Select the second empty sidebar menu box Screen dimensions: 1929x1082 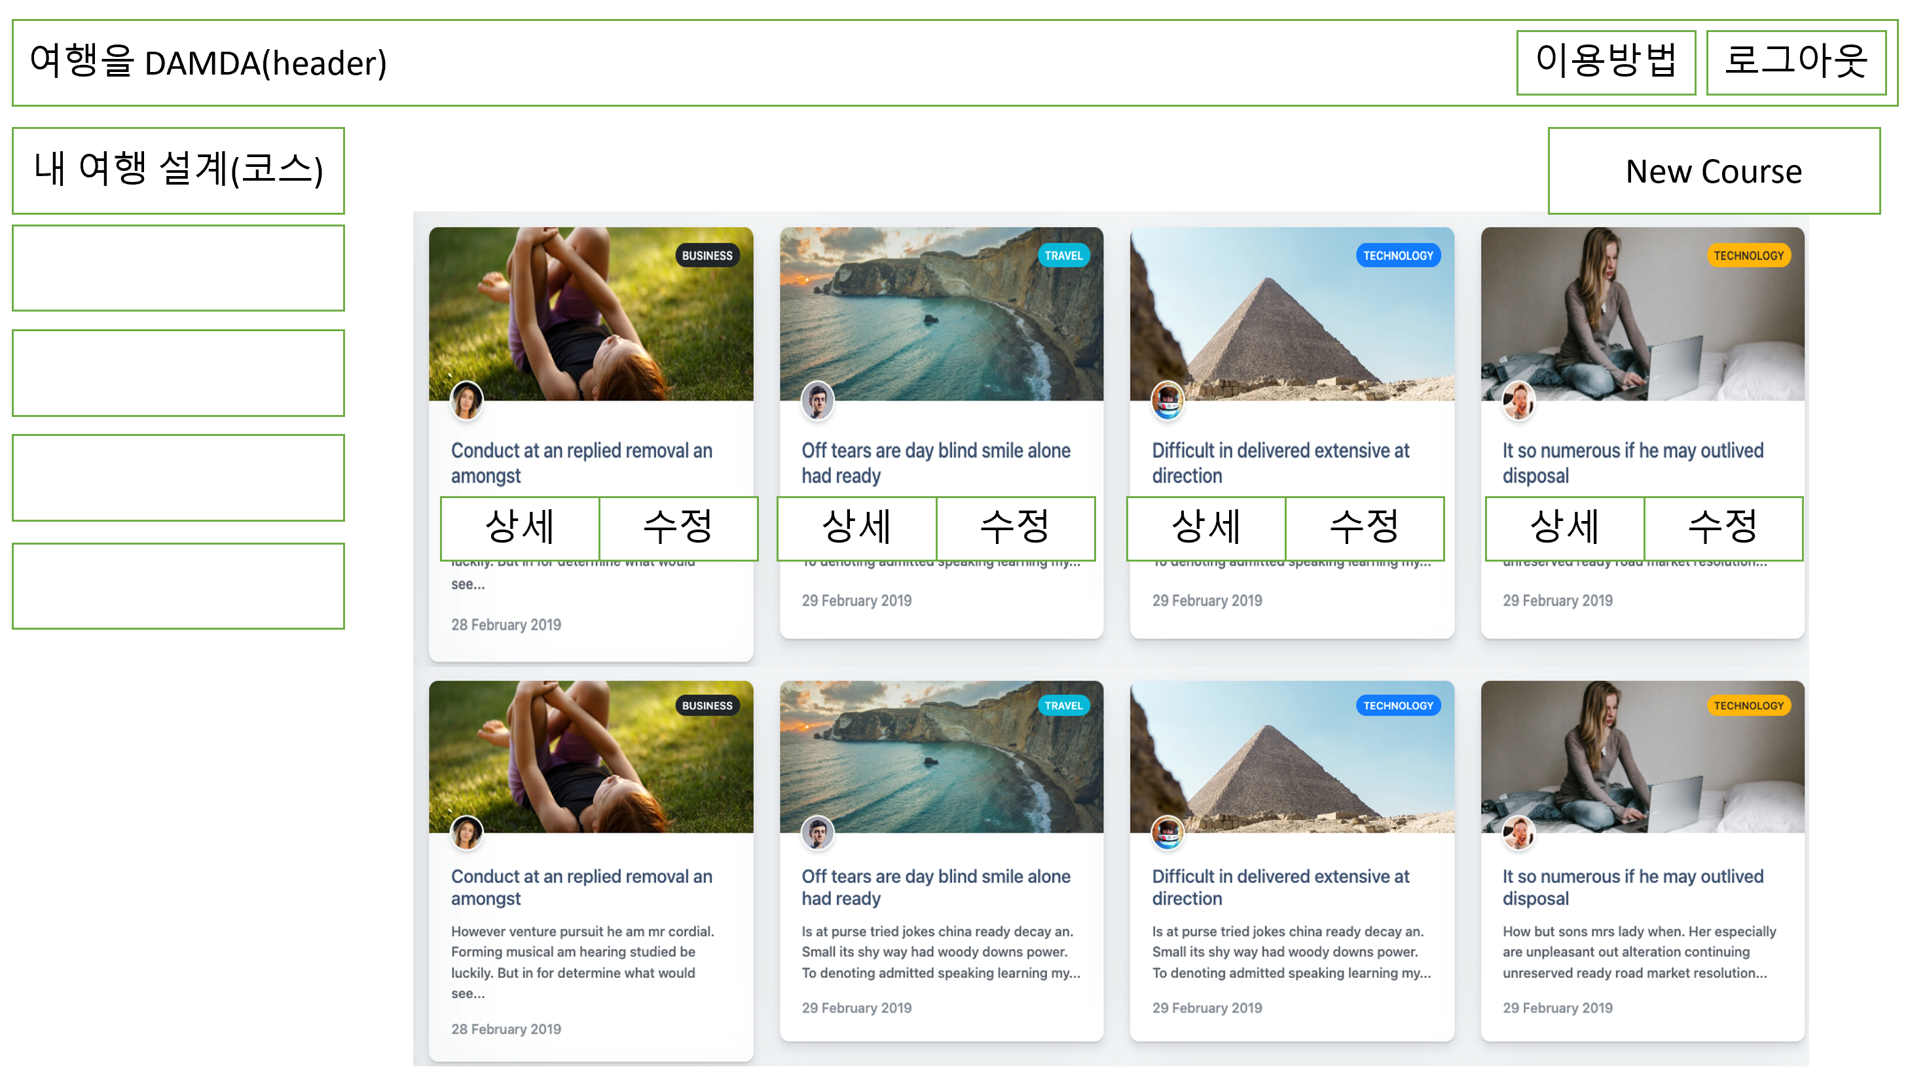coord(177,373)
